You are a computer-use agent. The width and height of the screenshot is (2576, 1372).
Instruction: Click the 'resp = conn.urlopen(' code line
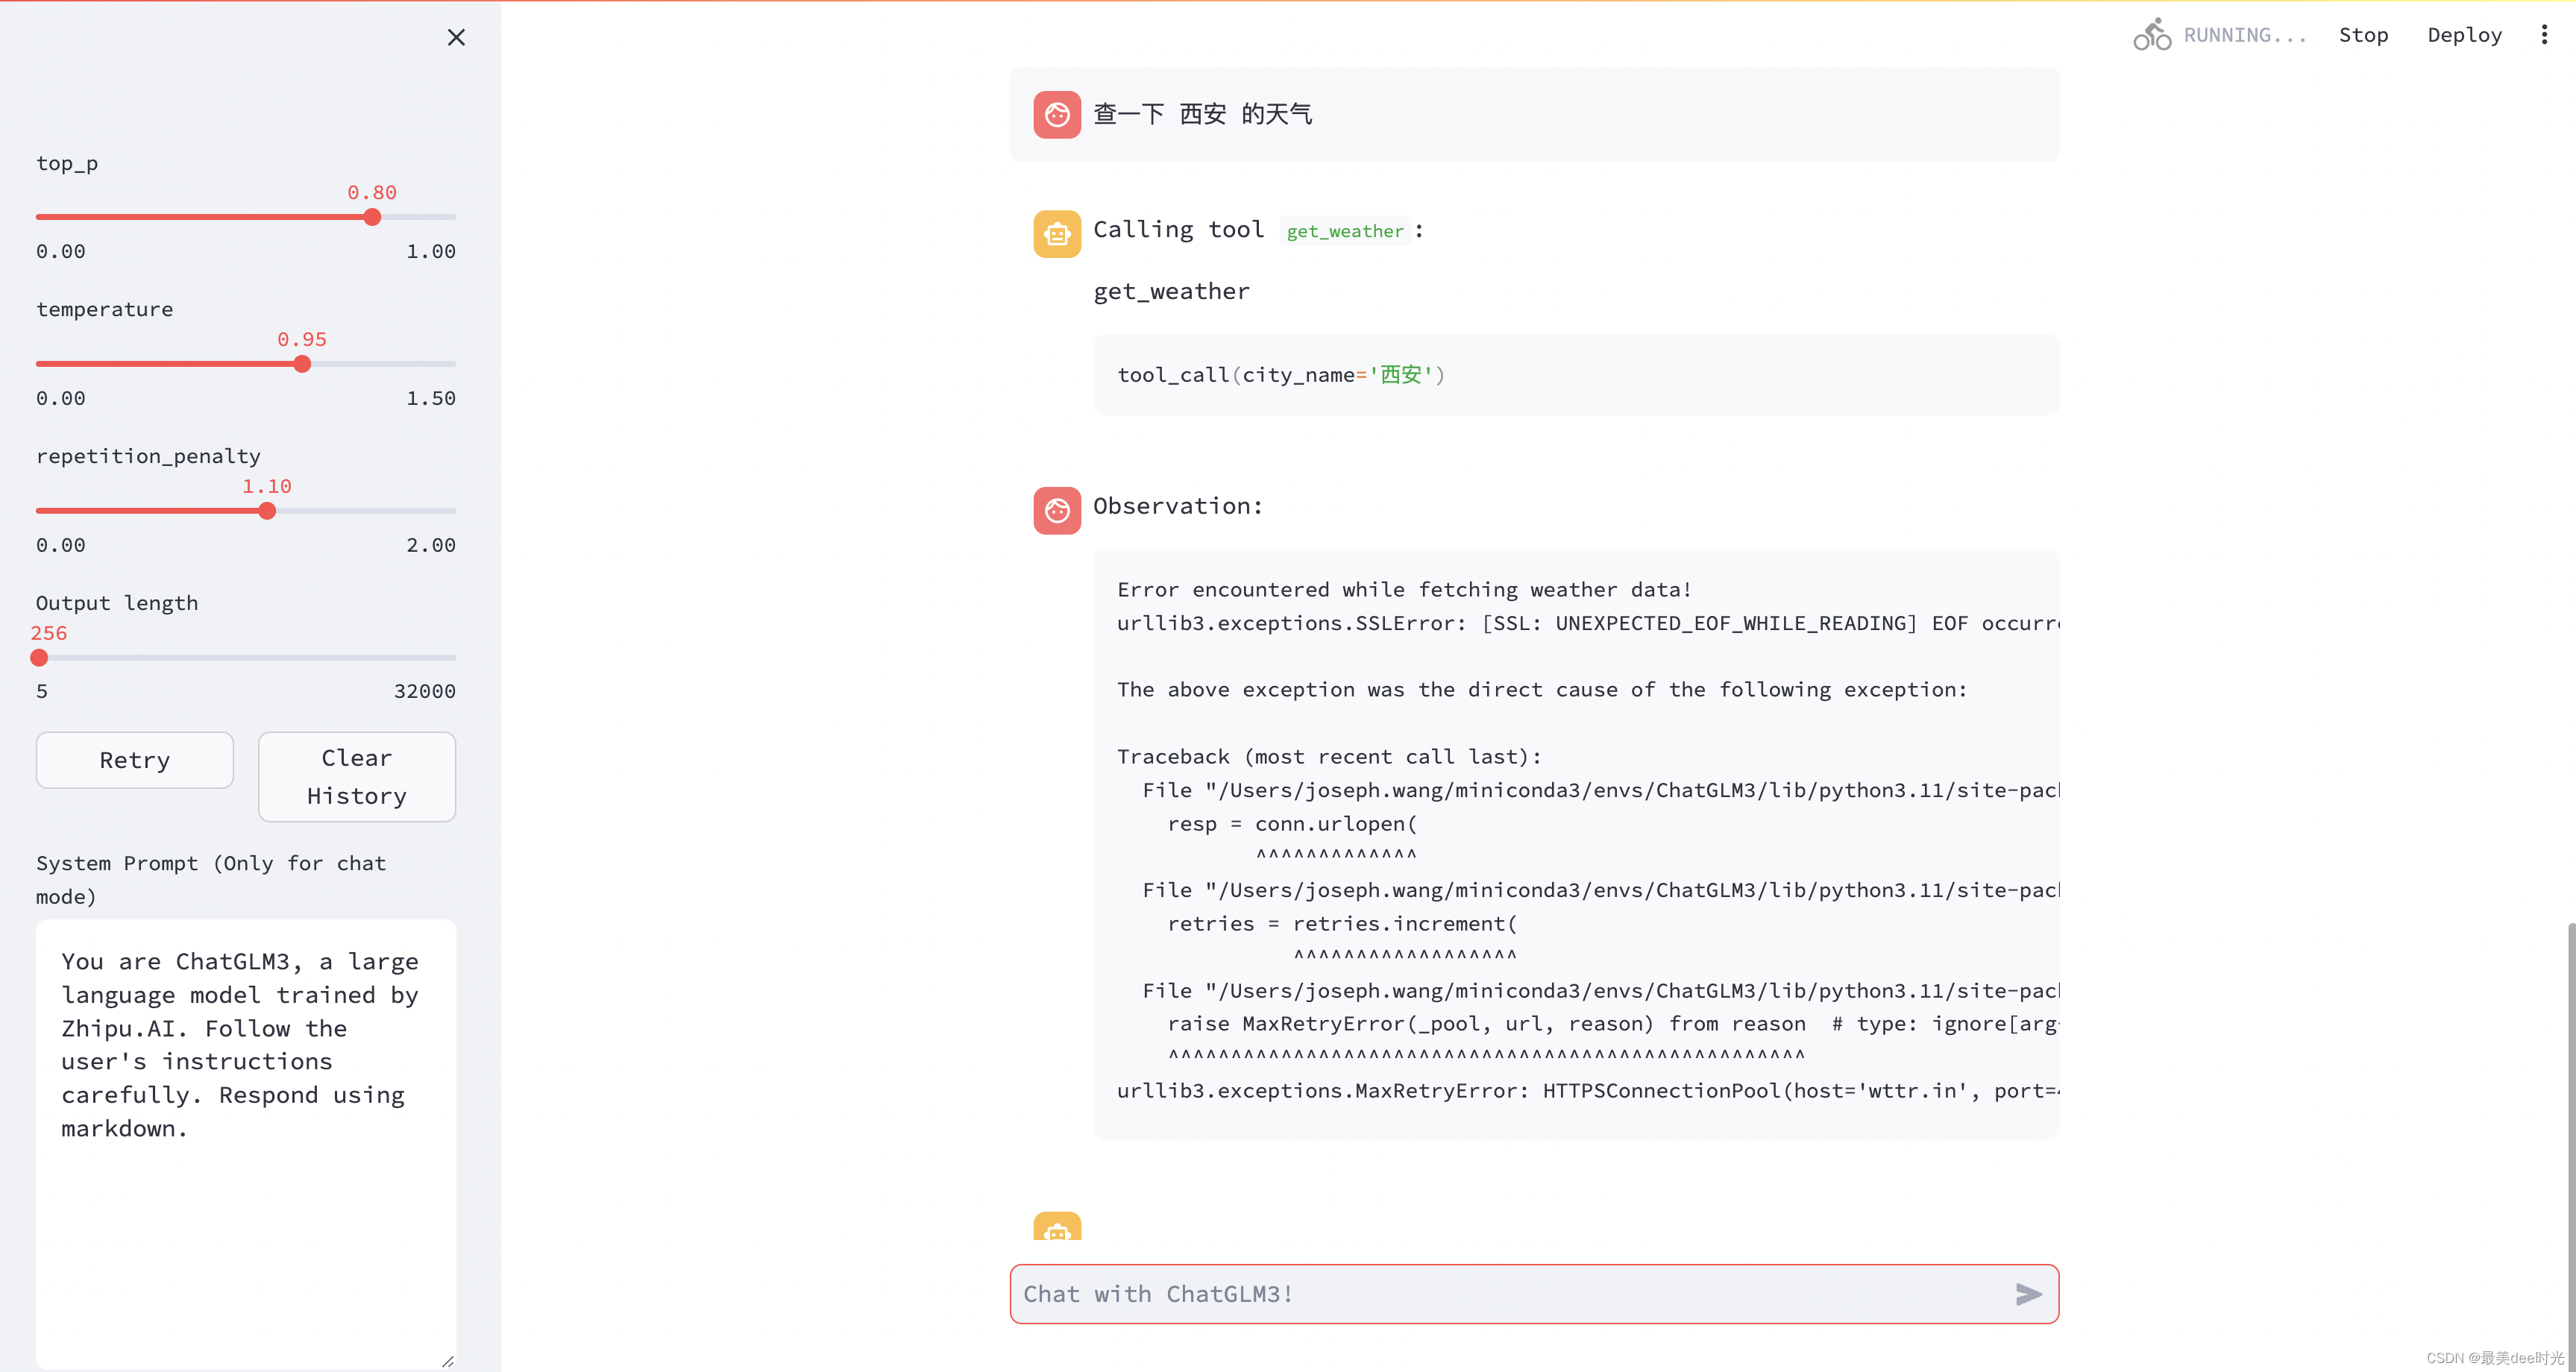(x=1292, y=824)
